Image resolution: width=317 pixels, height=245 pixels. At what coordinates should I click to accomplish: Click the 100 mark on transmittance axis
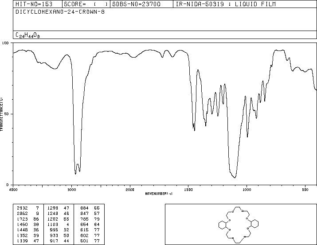pos(5,43)
